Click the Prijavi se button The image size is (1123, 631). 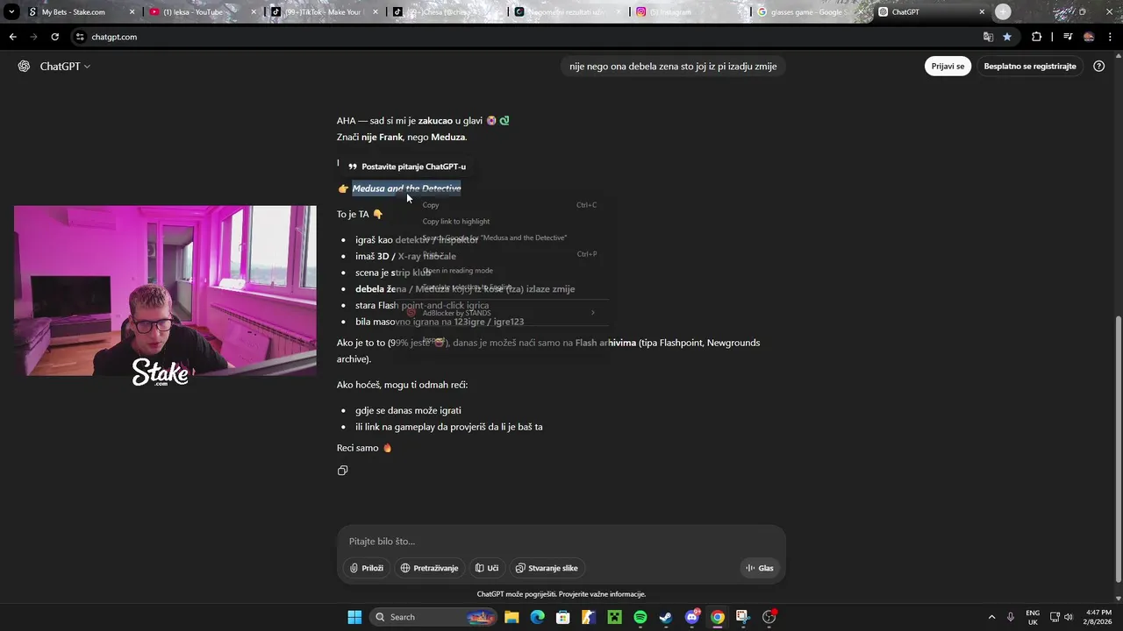(948, 67)
